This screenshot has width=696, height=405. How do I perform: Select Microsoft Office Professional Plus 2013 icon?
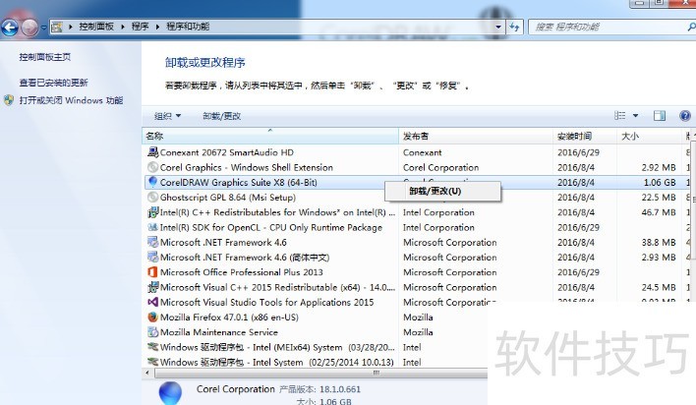152,272
